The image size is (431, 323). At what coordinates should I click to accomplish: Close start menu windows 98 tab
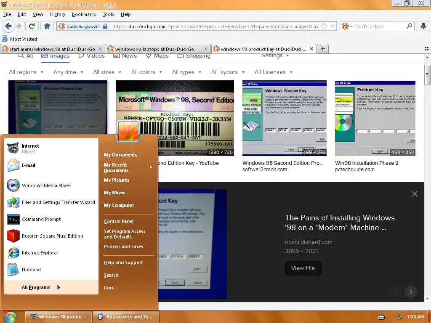[100, 49]
